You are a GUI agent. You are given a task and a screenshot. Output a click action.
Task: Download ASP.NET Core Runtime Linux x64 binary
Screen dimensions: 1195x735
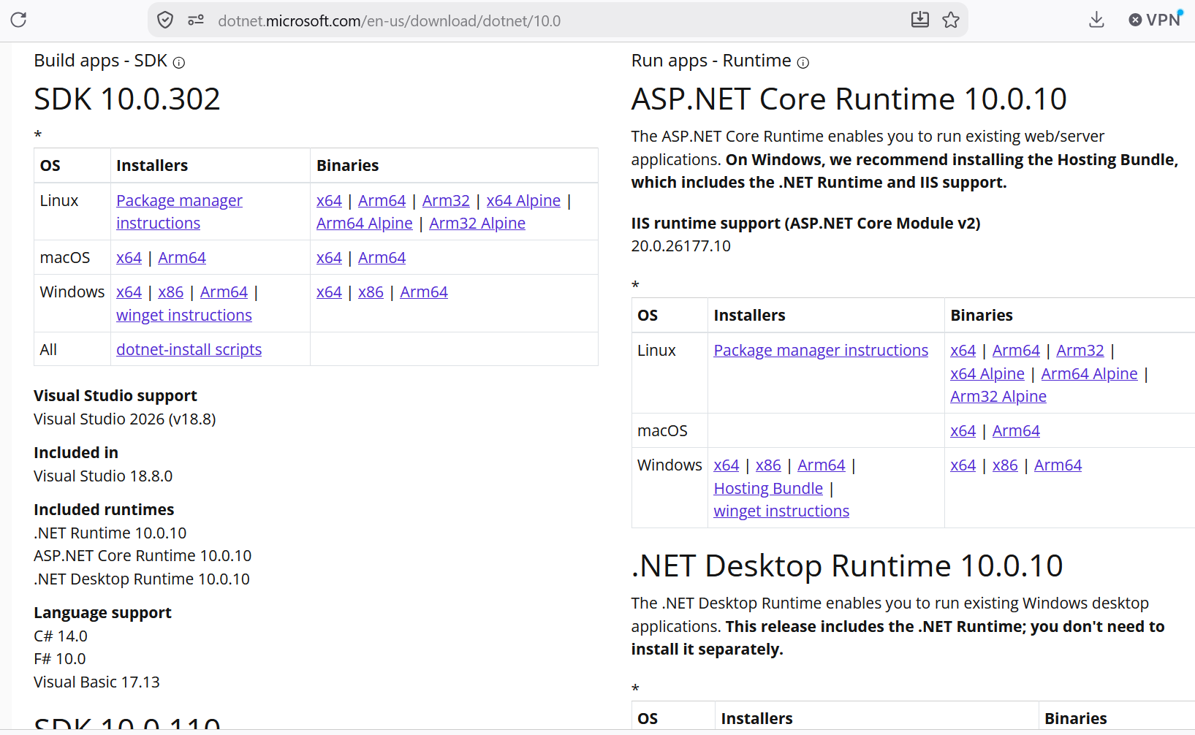click(963, 351)
